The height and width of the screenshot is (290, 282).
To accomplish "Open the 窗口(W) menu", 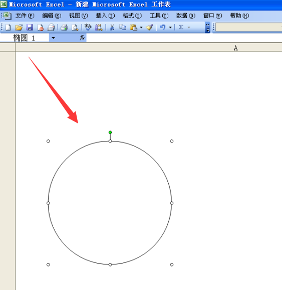I will [x=212, y=15].
